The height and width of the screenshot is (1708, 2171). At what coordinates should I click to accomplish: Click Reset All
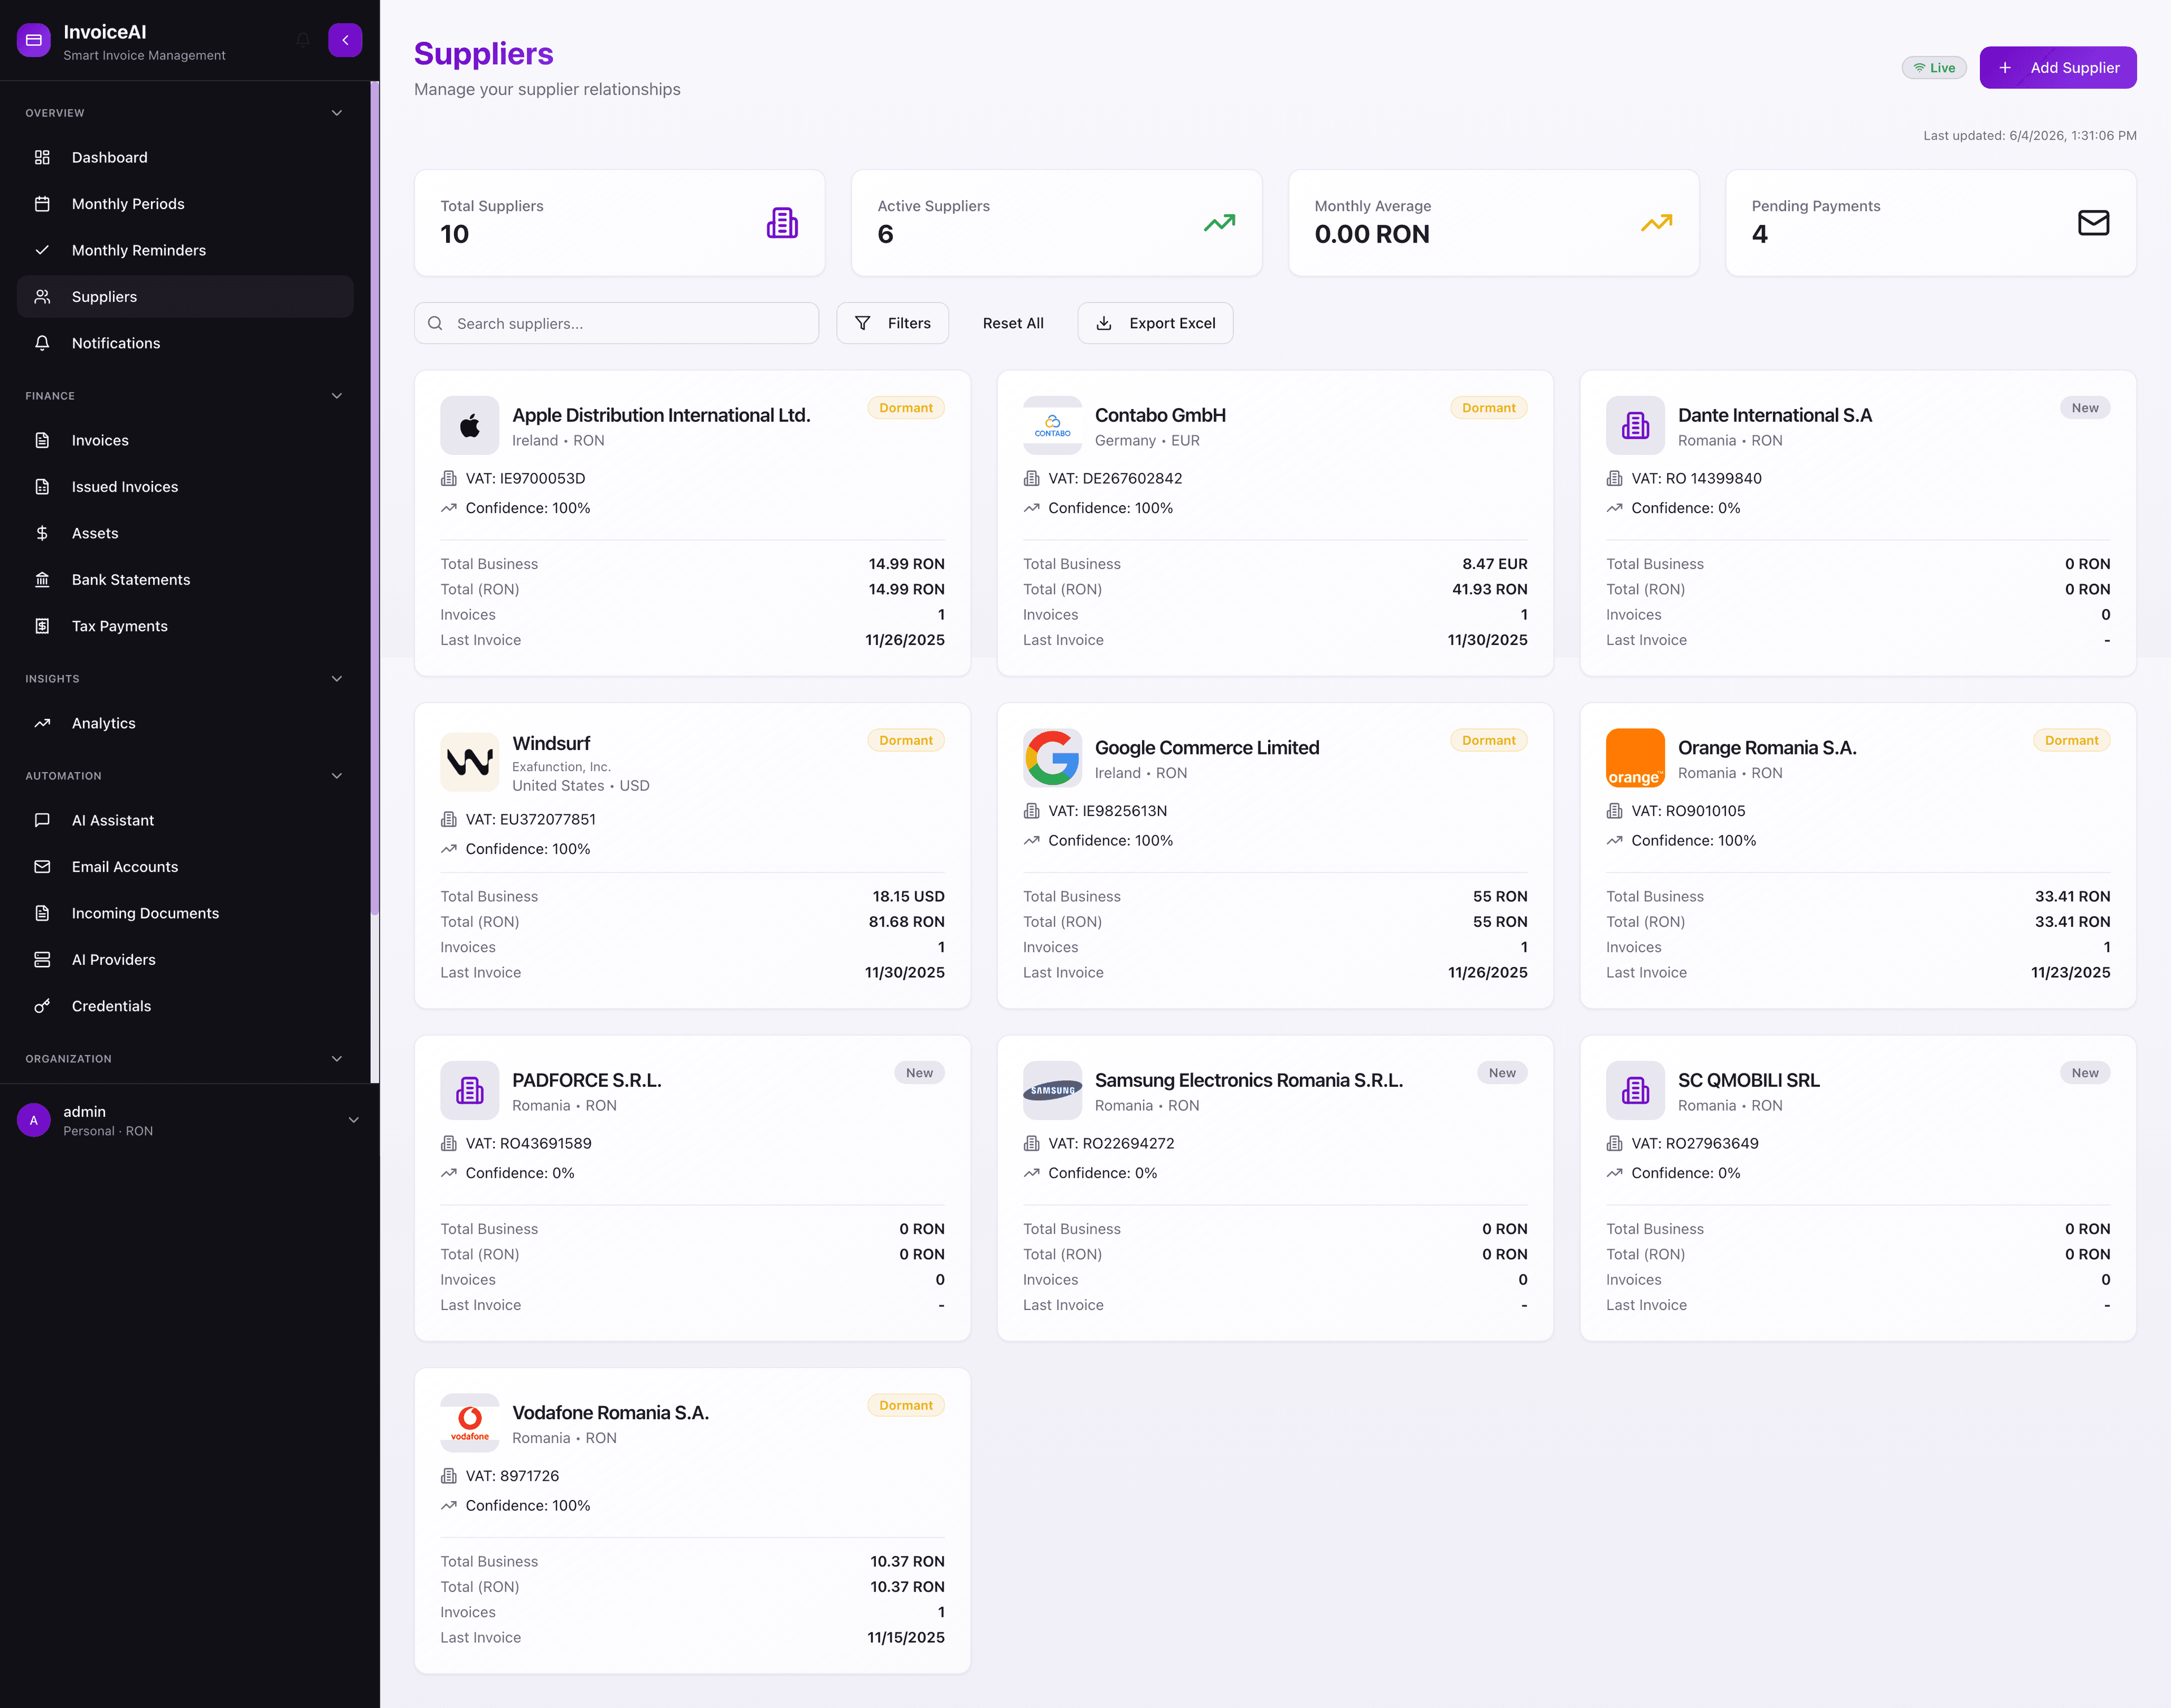[x=1014, y=323]
